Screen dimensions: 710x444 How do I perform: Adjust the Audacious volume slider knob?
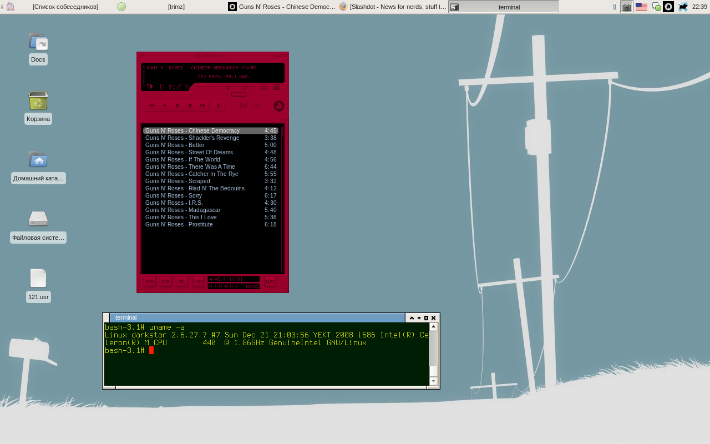click(x=228, y=87)
